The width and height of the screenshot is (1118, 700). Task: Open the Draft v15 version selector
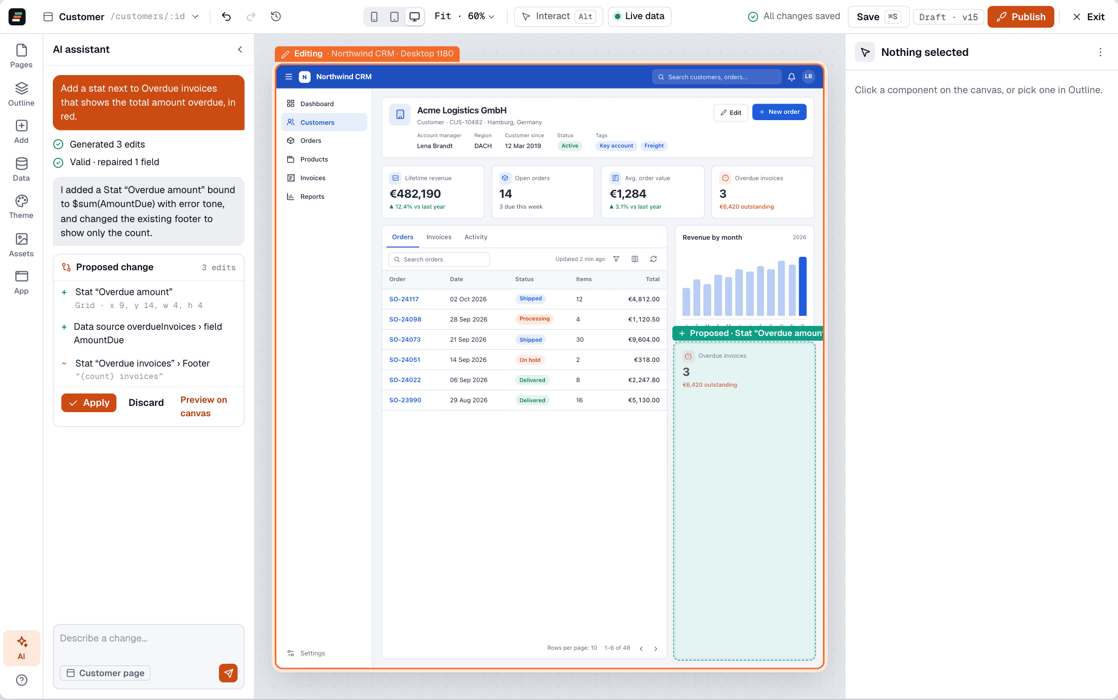(x=948, y=17)
